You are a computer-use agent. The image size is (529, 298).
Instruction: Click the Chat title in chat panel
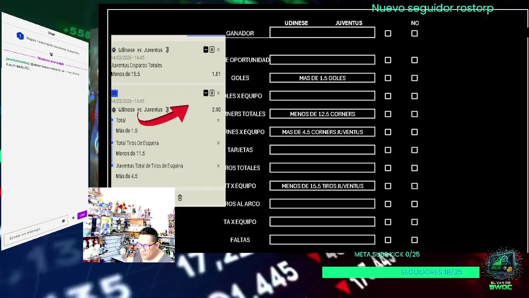tap(51, 34)
